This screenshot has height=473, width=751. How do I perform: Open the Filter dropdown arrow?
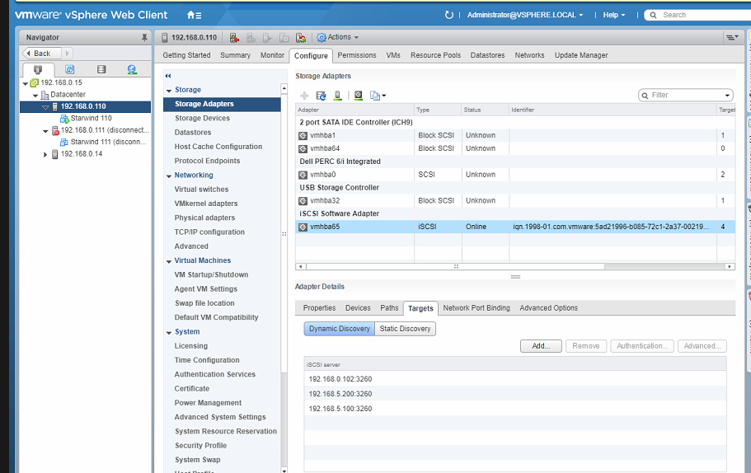pyautogui.click(x=727, y=96)
